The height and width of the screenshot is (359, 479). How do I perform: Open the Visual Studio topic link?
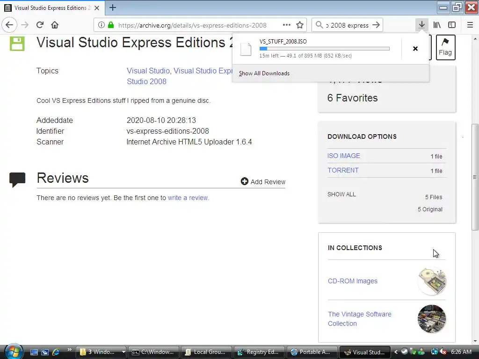(148, 71)
